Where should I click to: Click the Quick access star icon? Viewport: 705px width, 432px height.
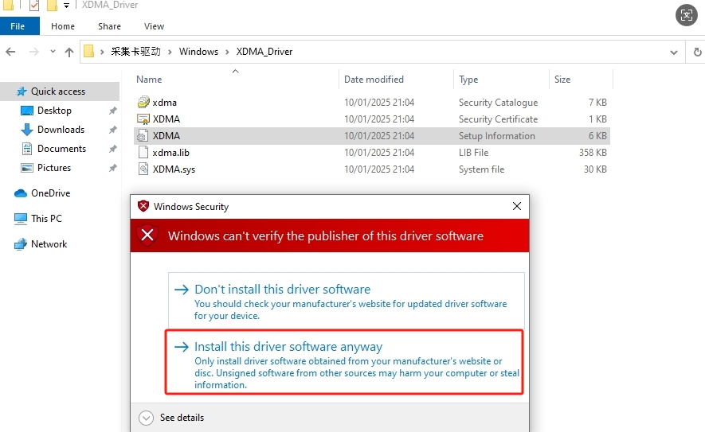click(x=22, y=91)
